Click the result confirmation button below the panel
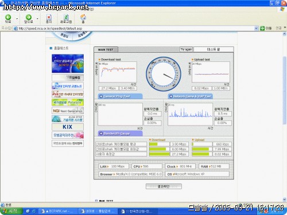 point(164,186)
